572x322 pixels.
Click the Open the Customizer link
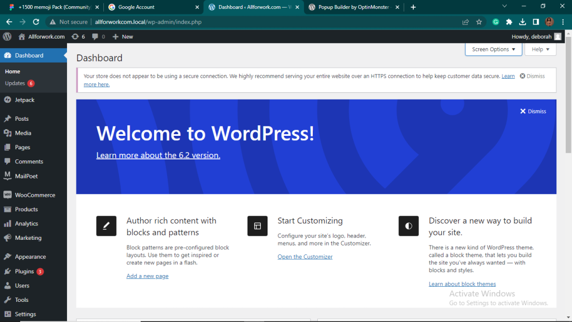click(305, 257)
